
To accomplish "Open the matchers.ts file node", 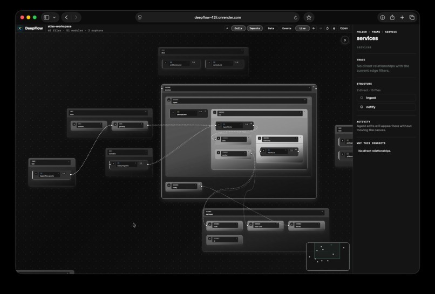I will (280, 152).
